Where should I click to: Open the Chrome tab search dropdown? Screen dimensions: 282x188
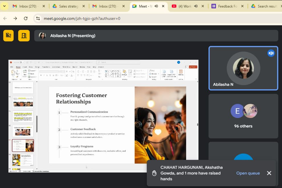4,6
